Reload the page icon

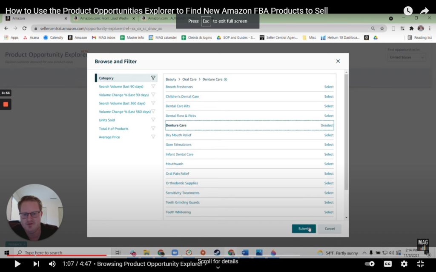(x=24, y=28)
